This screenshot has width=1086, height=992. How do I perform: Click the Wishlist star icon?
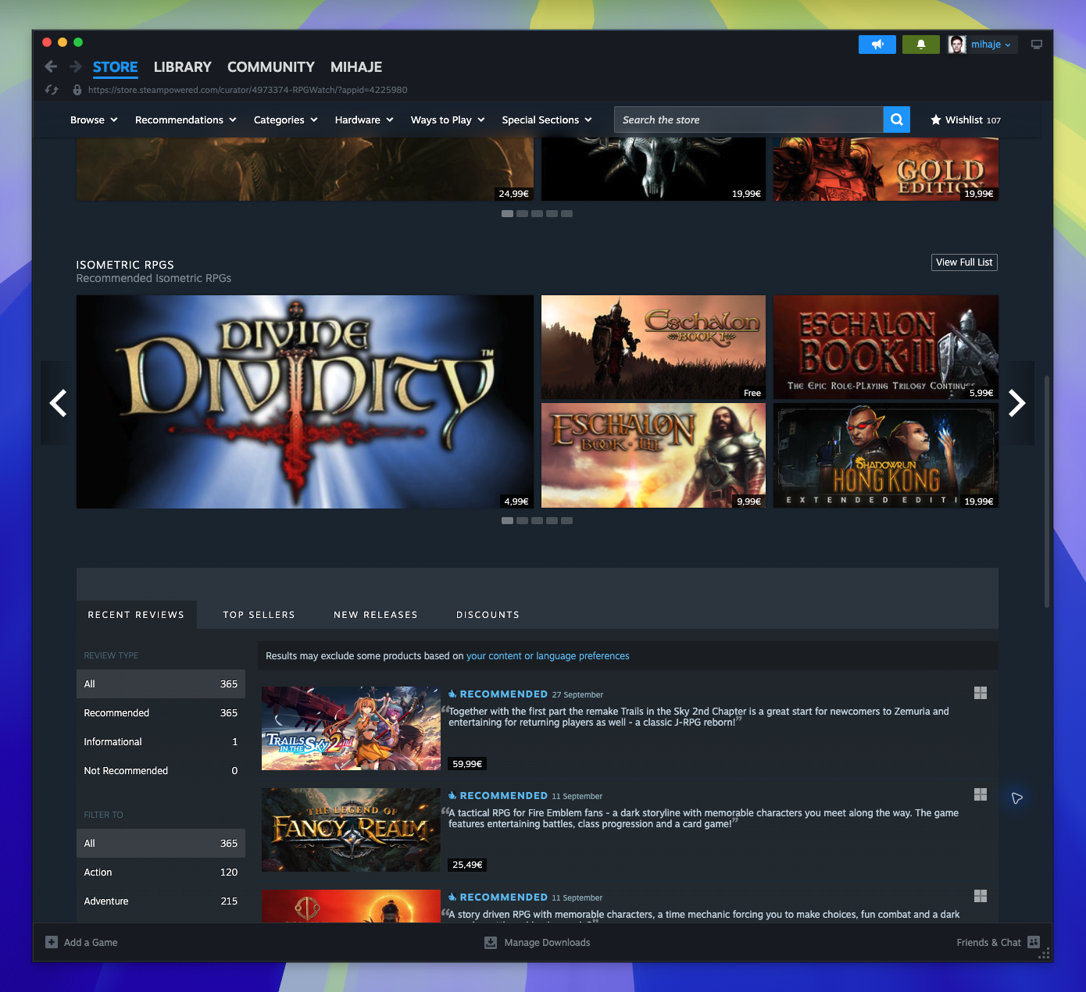pos(936,120)
